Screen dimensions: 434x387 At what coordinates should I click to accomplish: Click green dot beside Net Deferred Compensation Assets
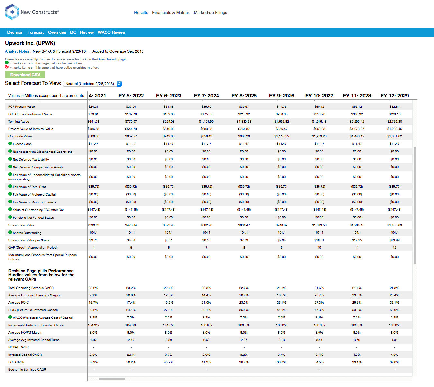tap(10, 167)
